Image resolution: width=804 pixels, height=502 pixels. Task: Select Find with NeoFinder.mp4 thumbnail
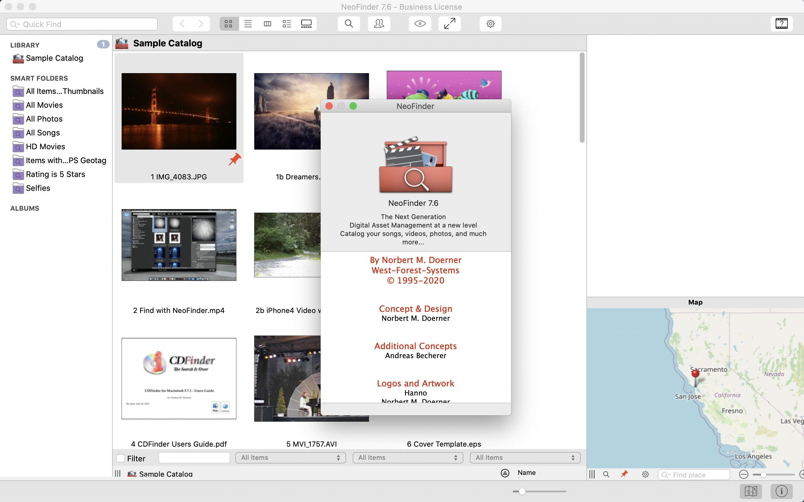(179, 245)
